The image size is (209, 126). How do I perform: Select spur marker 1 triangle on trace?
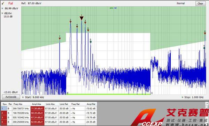[x=82, y=18]
